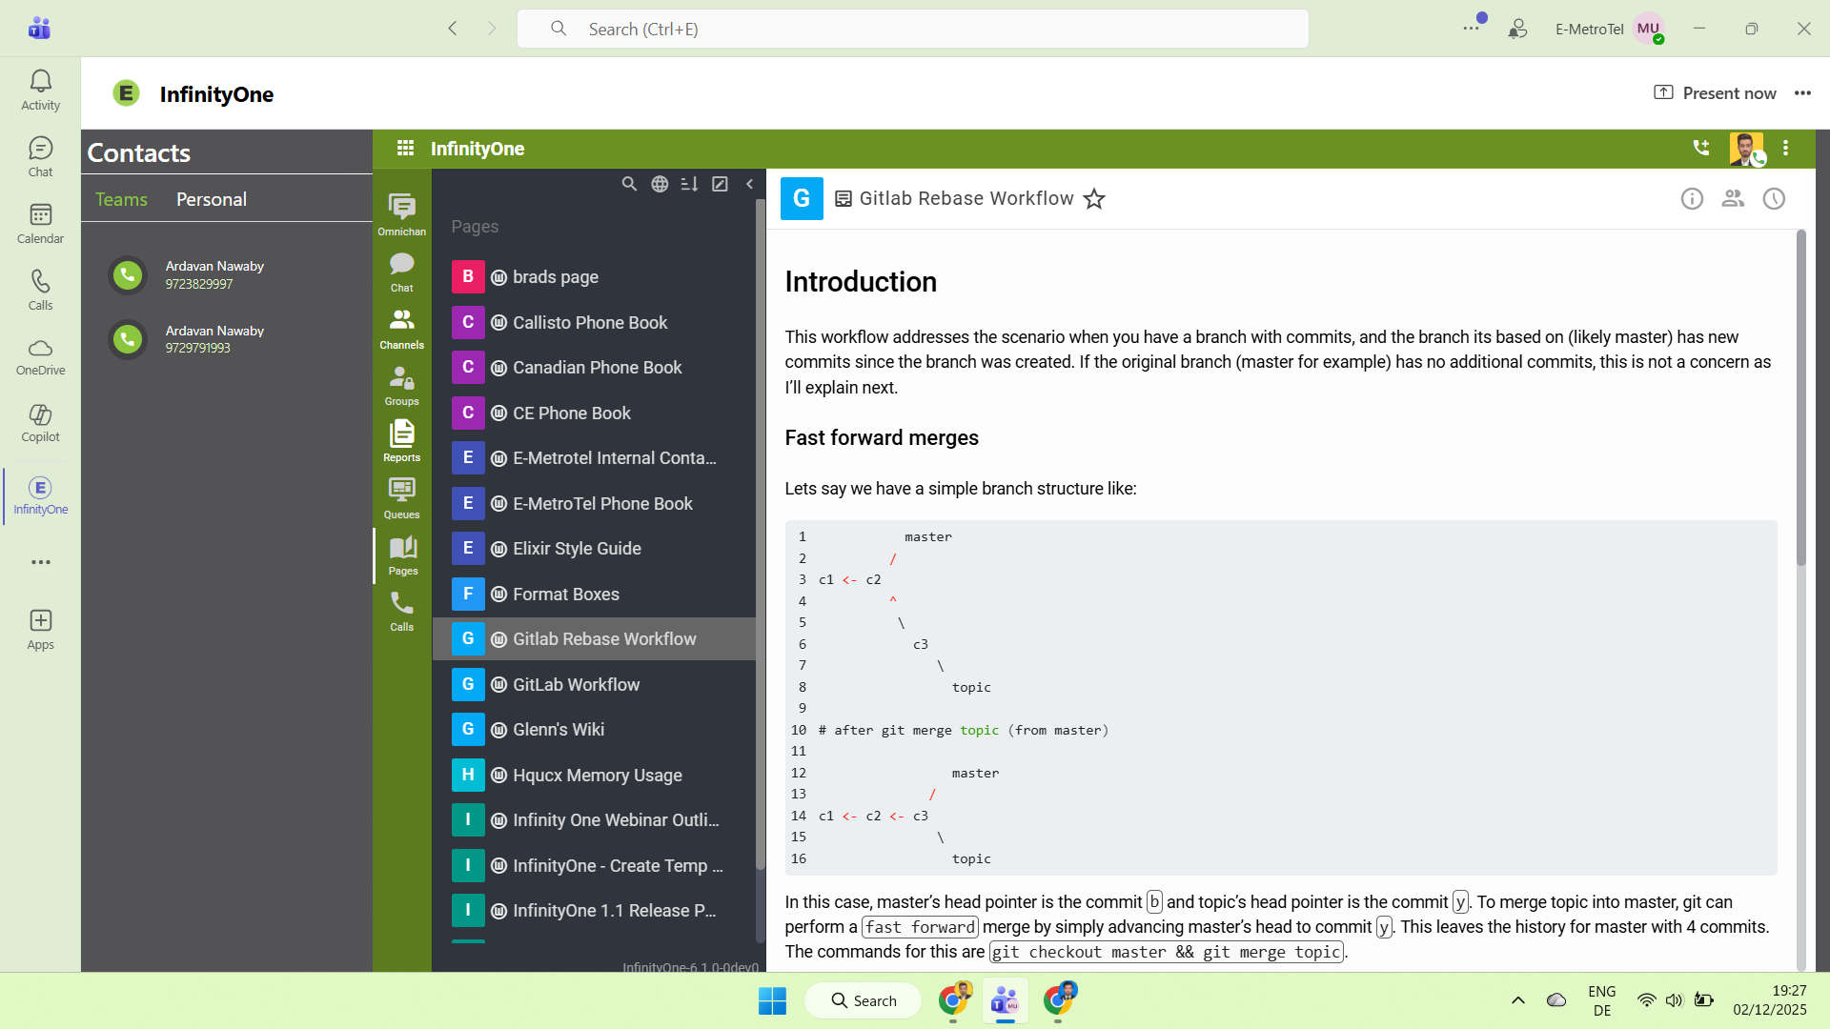Open the Windows Start menu
1830x1029 pixels.
(x=772, y=1000)
